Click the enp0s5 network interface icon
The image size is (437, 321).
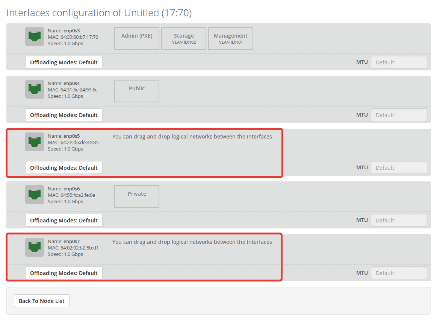pyautogui.click(x=35, y=142)
